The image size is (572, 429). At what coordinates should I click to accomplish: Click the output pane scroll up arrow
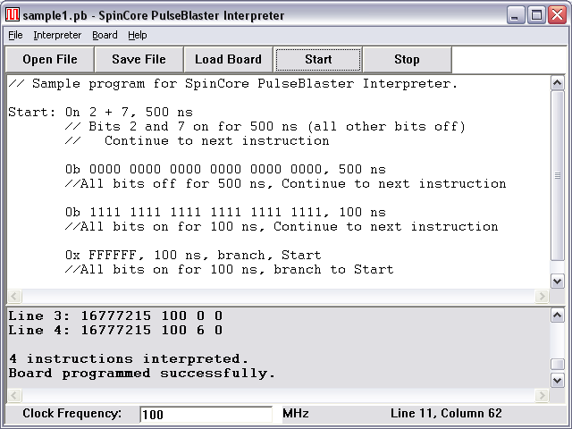click(557, 315)
